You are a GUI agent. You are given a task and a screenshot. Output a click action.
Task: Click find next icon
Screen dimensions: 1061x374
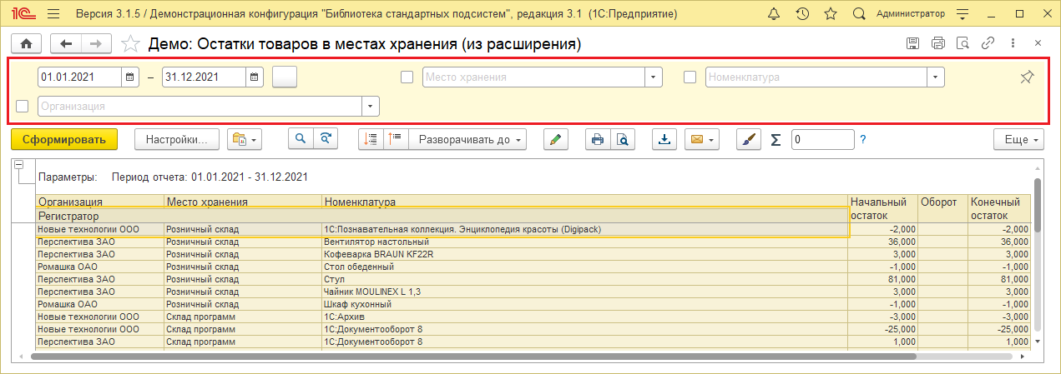pyautogui.click(x=326, y=139)
